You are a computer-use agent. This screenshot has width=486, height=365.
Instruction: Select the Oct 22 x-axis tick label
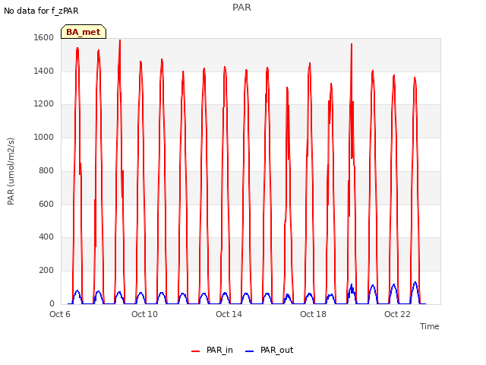[x=397, y=314]
